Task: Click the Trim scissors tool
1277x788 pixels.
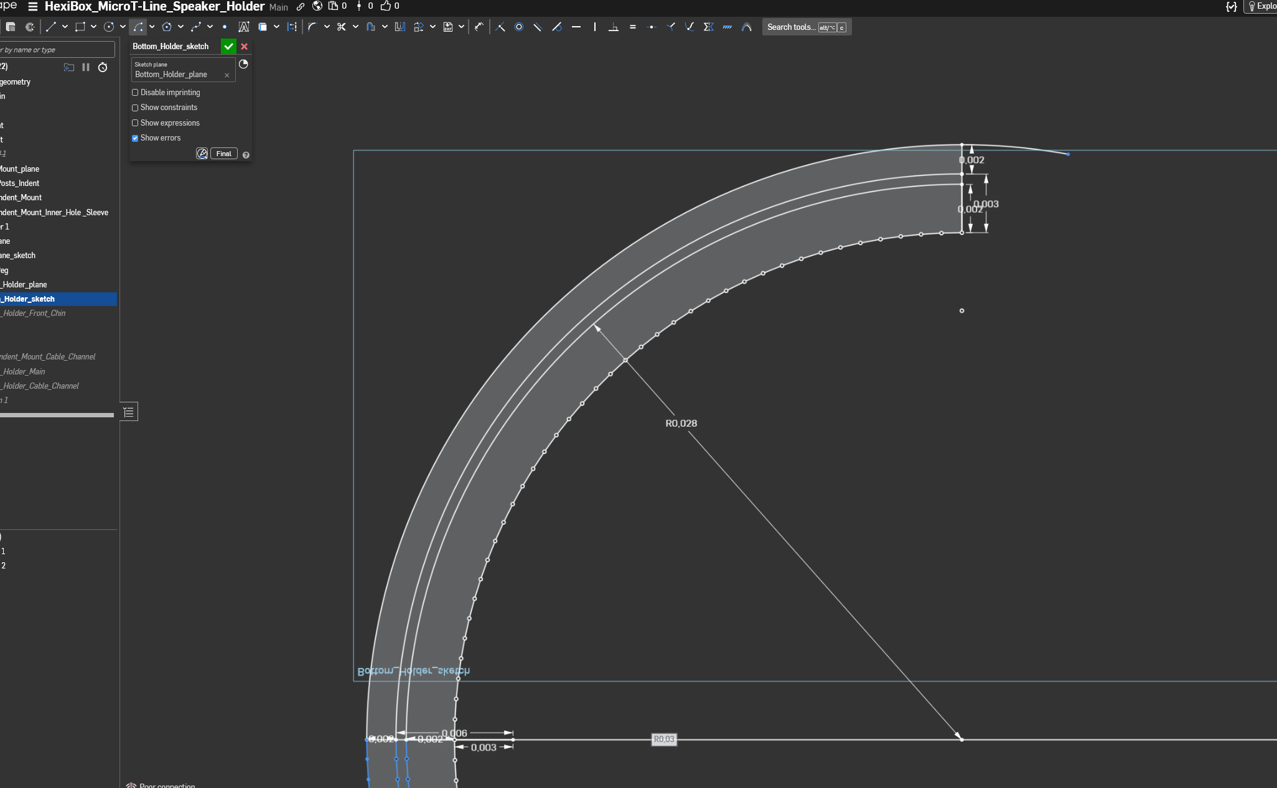Action: click(341, 27)
